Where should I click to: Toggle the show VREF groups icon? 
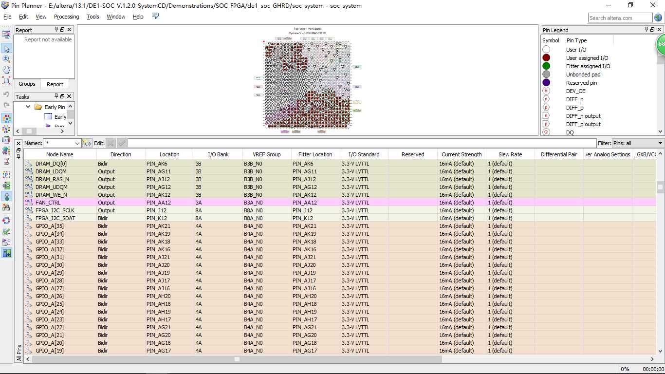[x=6, y=129]
